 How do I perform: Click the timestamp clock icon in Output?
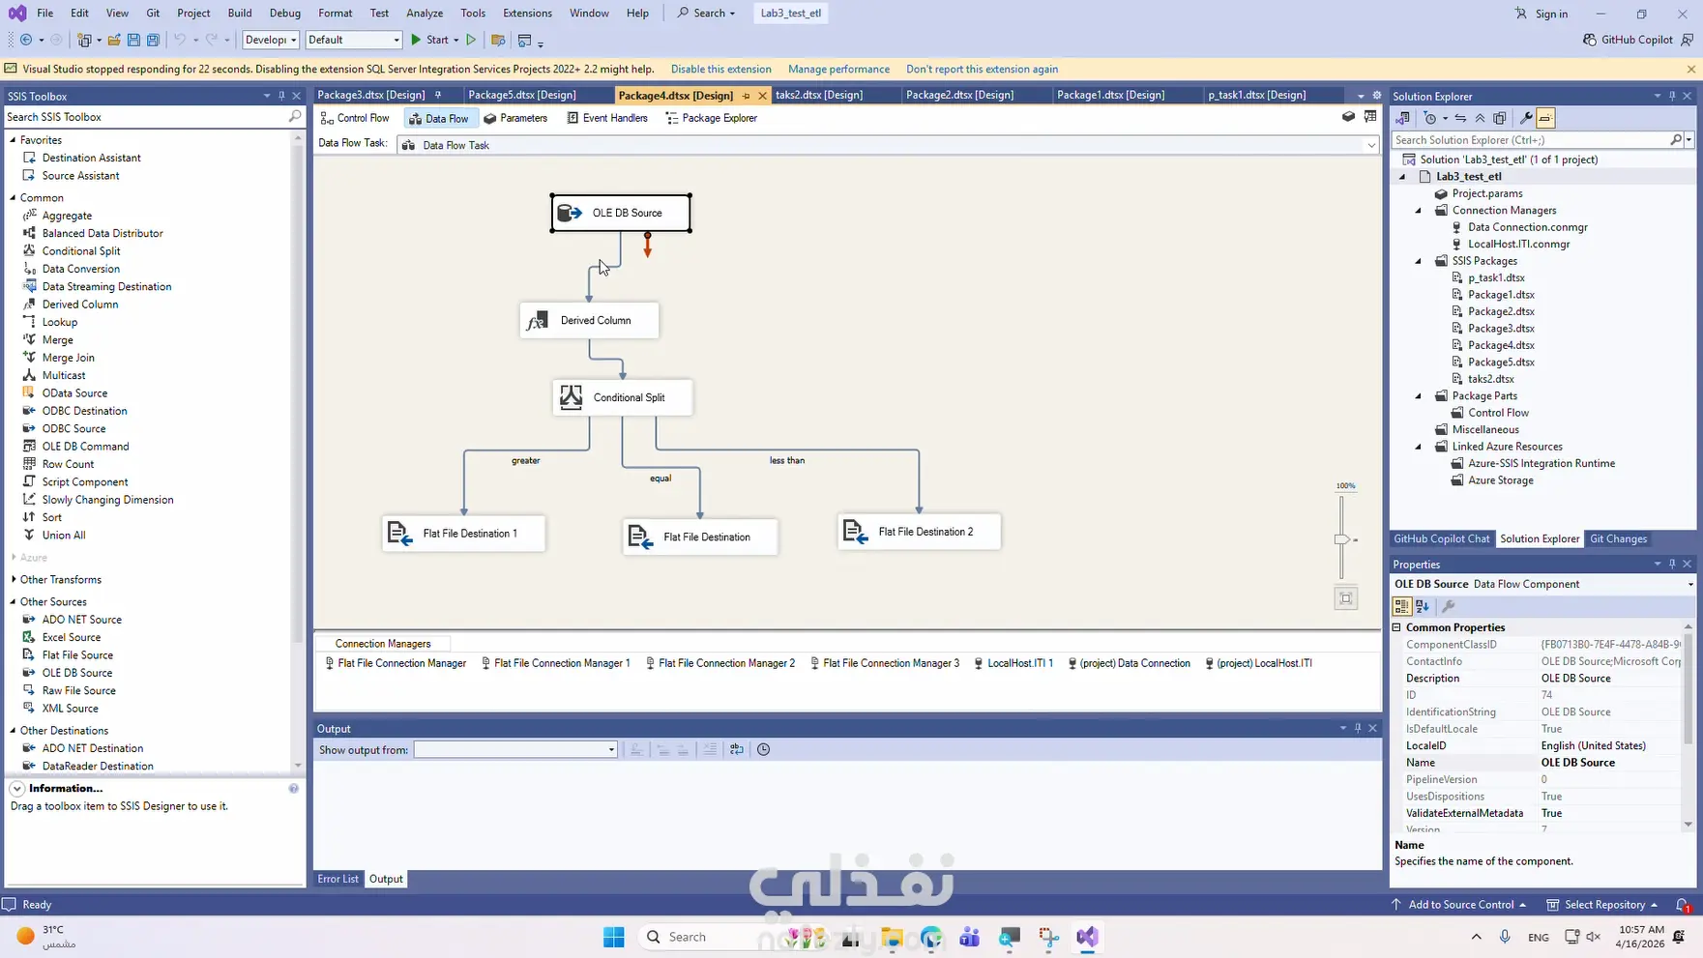tap(763, 749)
